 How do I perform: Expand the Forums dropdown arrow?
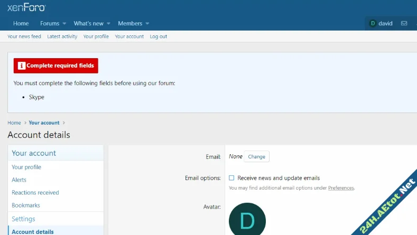[x=64, y=24]
